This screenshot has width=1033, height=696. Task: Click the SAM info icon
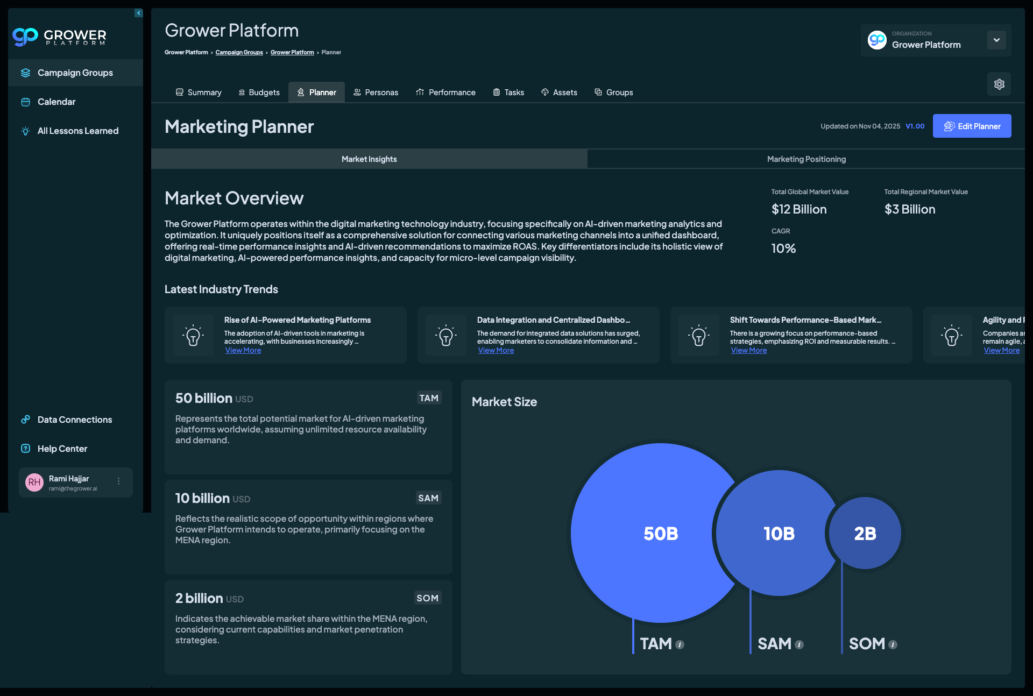coord(799,644)
